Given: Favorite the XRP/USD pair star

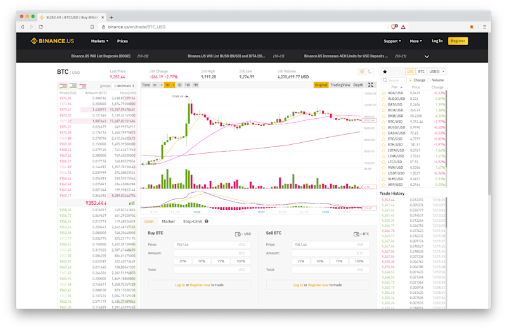Looking at the screenshot, I should [383, 185].
